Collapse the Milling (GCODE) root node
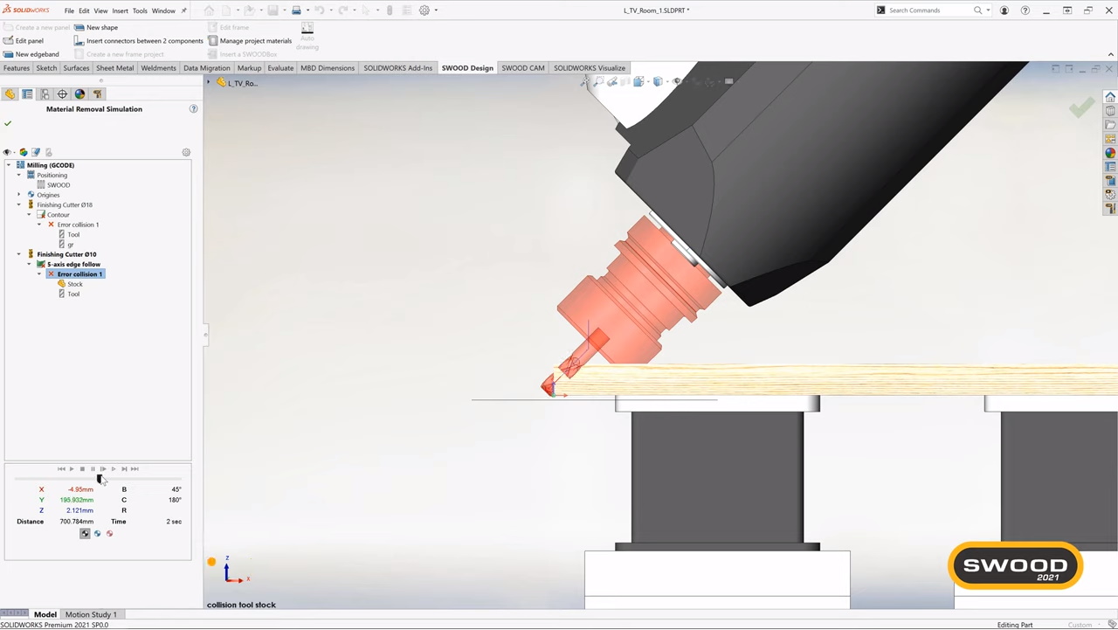 click(9, 165)
